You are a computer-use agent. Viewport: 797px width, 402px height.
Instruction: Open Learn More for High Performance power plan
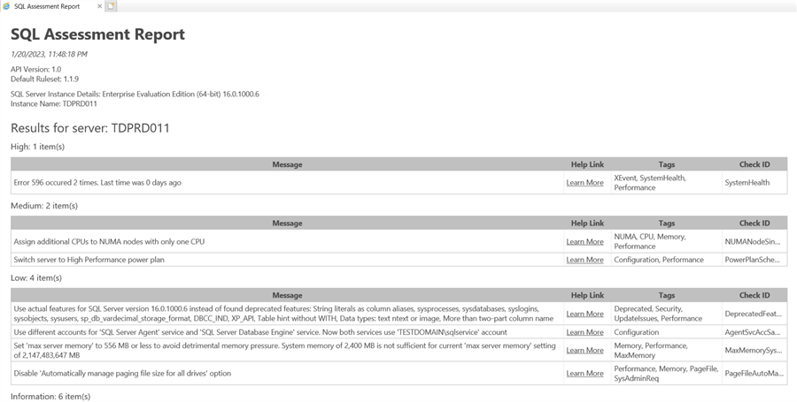point(584,260)
